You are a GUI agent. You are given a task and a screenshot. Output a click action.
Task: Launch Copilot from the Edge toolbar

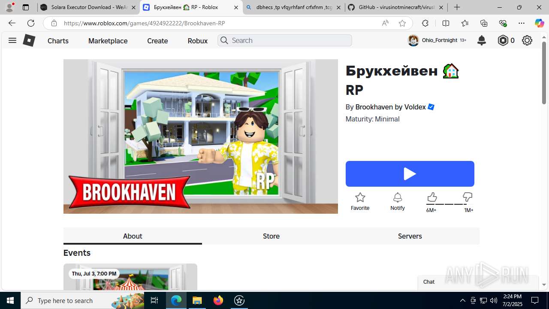click(x=539, y=23)
